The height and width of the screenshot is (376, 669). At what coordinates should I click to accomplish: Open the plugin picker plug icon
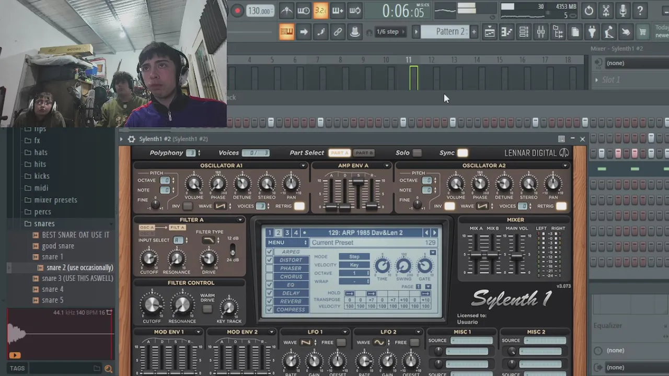pyautogui.click(x=592, y=32)
